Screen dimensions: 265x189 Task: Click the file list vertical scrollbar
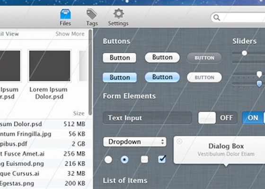click(90, 72)
